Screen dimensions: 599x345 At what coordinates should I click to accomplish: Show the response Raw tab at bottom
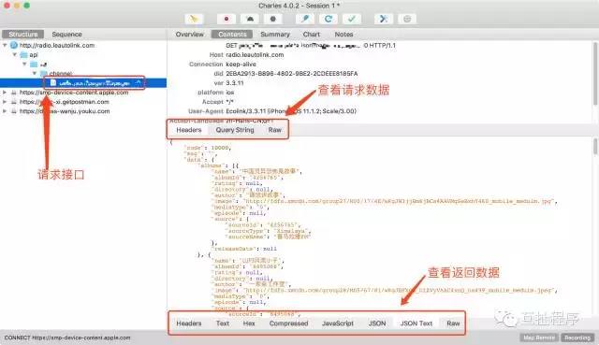[453, 323]
